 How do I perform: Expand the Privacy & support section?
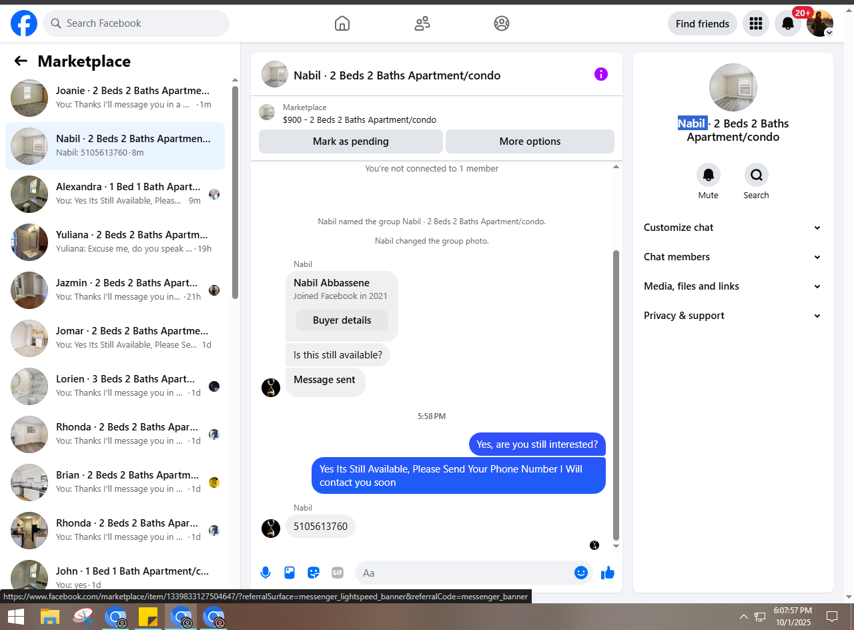click(733, 316)
